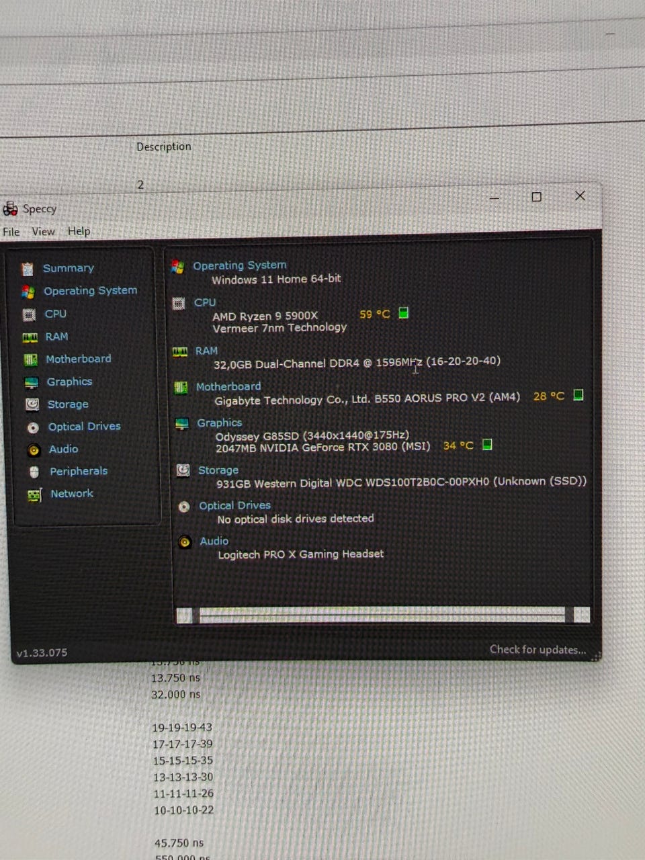Viewport: 645px width, 860px height.
Task: Click the Storage icon beside the Storage heading
Action: (183, 470)
